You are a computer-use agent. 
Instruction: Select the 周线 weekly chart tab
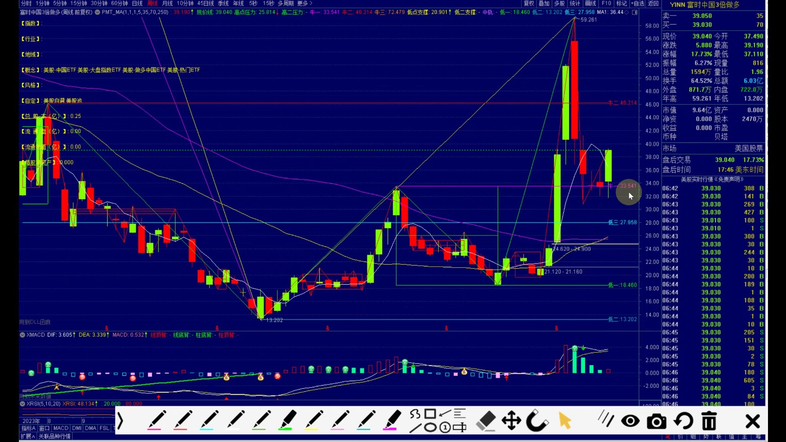[x=153, y=3]
